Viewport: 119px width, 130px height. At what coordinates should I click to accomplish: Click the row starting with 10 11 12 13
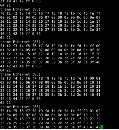point(50,21)
